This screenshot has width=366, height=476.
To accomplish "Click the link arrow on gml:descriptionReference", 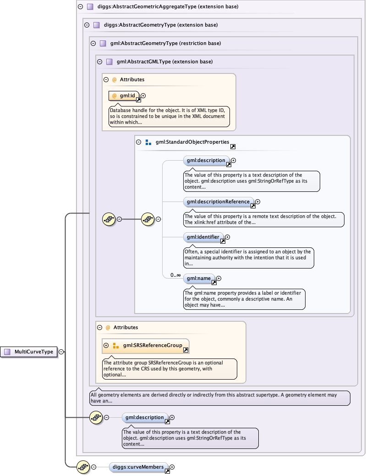I will (252, 206).
